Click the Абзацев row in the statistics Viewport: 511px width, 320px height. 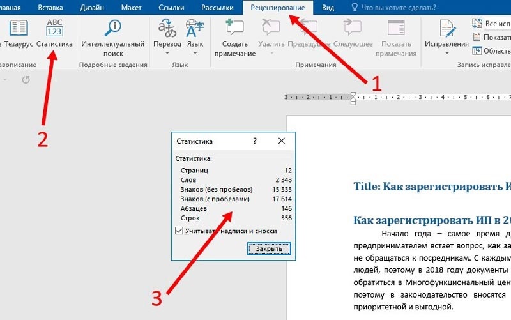pos(236,208)
